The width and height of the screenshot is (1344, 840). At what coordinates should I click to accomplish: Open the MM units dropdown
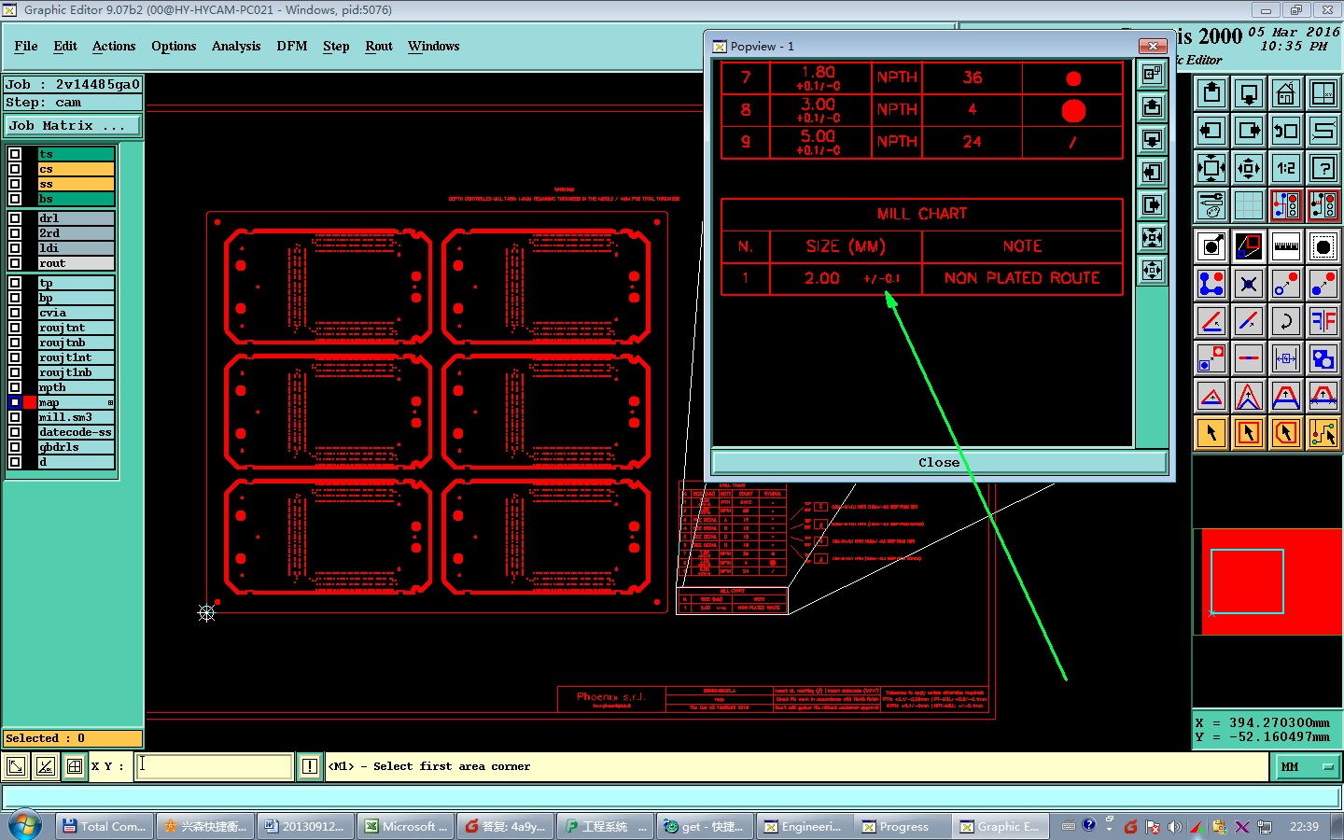[1309, 767]
